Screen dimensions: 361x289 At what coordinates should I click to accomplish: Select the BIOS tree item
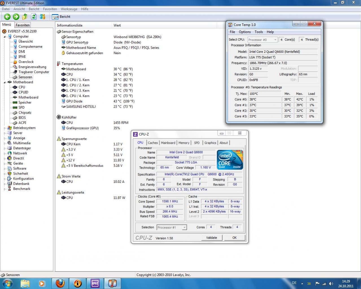point(22,118)
